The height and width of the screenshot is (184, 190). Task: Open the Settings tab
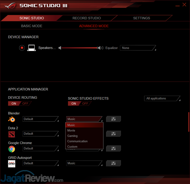point(142,18)
